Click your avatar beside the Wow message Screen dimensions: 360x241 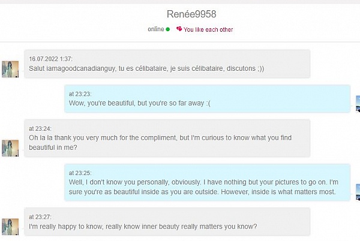coord(357,103)
